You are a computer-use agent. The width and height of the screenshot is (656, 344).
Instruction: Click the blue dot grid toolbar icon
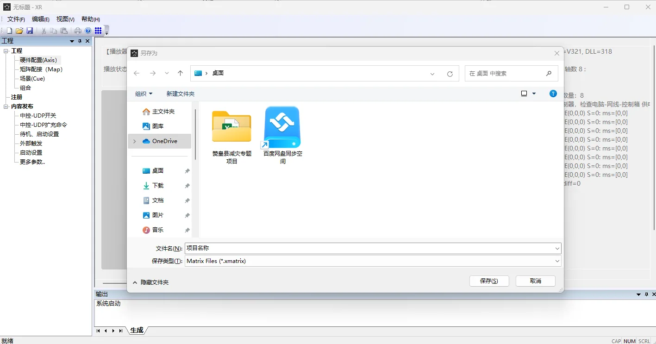coord(98,31)
